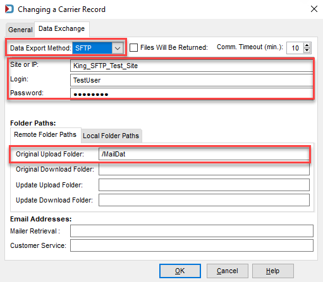This screenshot has height=282, width=323.
Task: Click the Mailer Retrieval email field
Action: 192,231
